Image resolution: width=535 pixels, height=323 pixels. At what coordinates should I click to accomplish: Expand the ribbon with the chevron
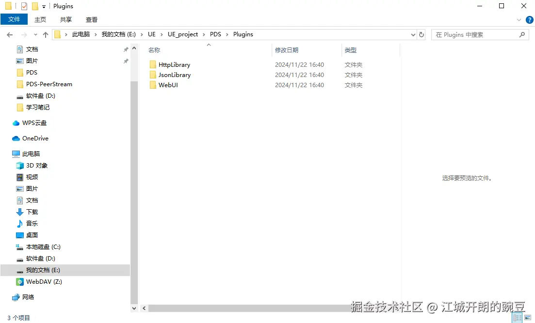519,19
